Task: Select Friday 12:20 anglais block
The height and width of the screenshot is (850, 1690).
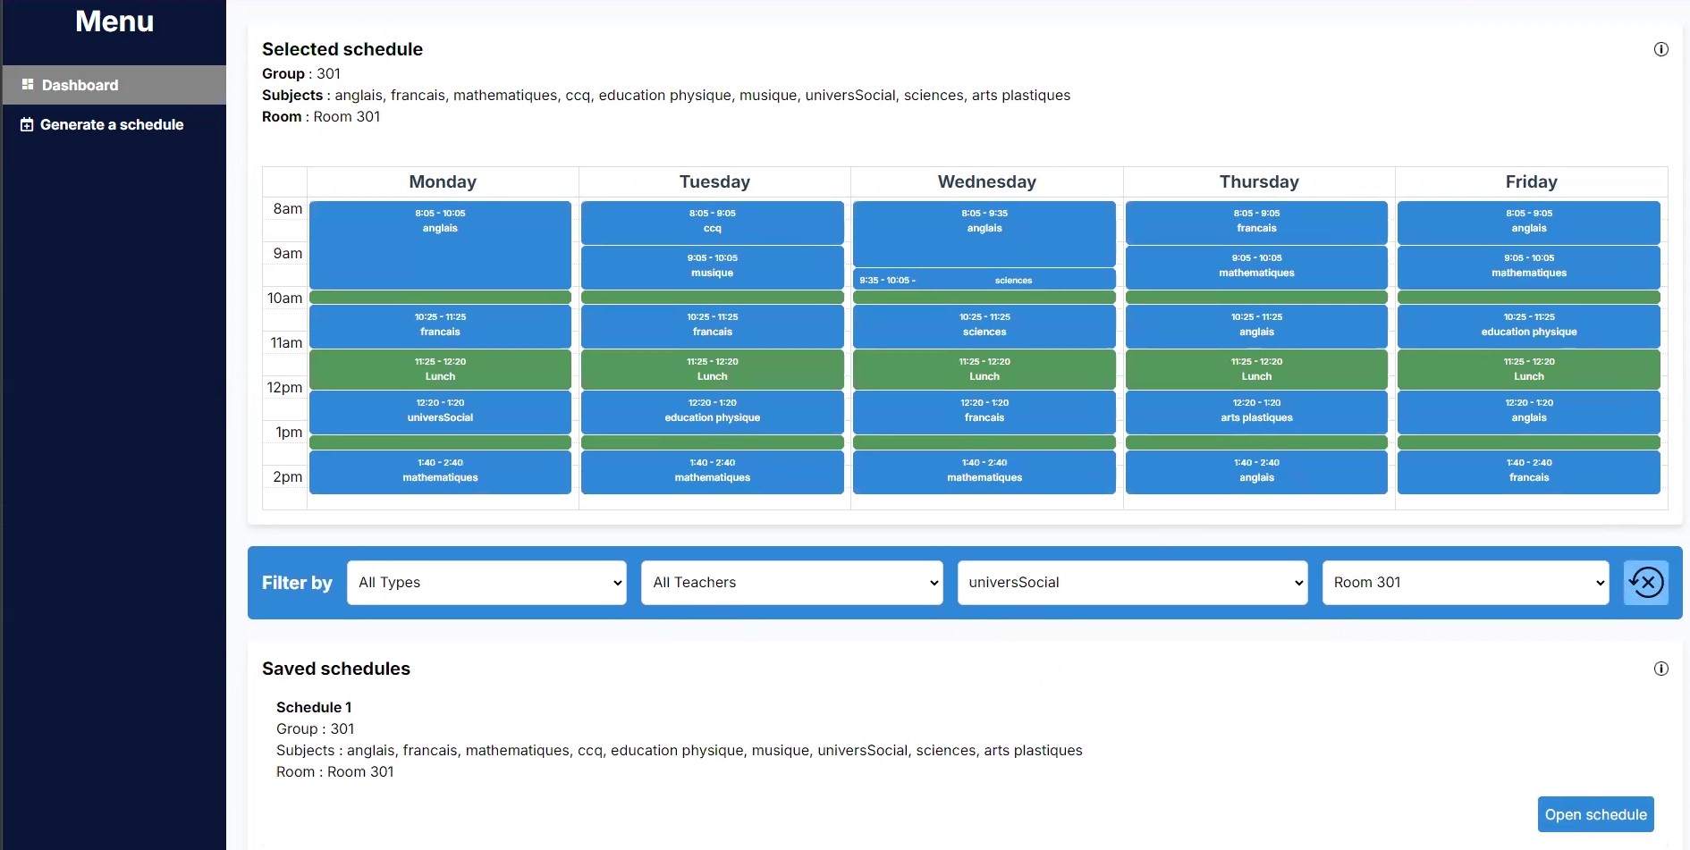Action: coord(1529,412)
